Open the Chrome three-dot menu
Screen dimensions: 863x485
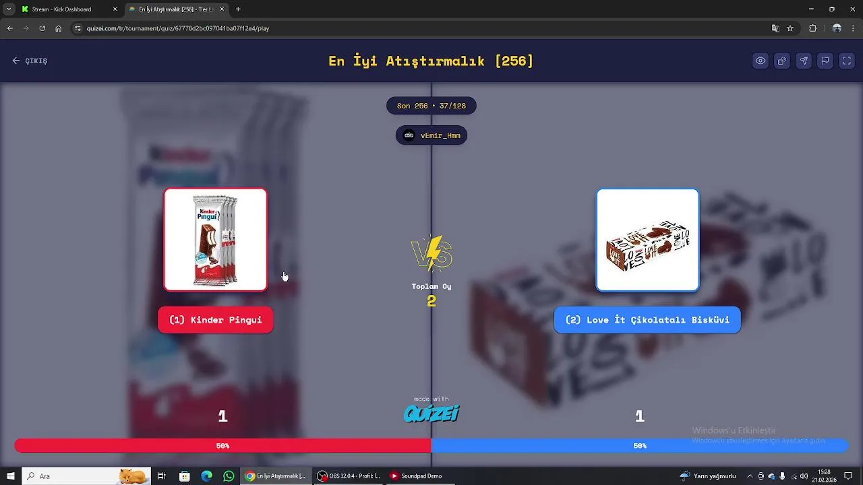(x=854, y=28)
